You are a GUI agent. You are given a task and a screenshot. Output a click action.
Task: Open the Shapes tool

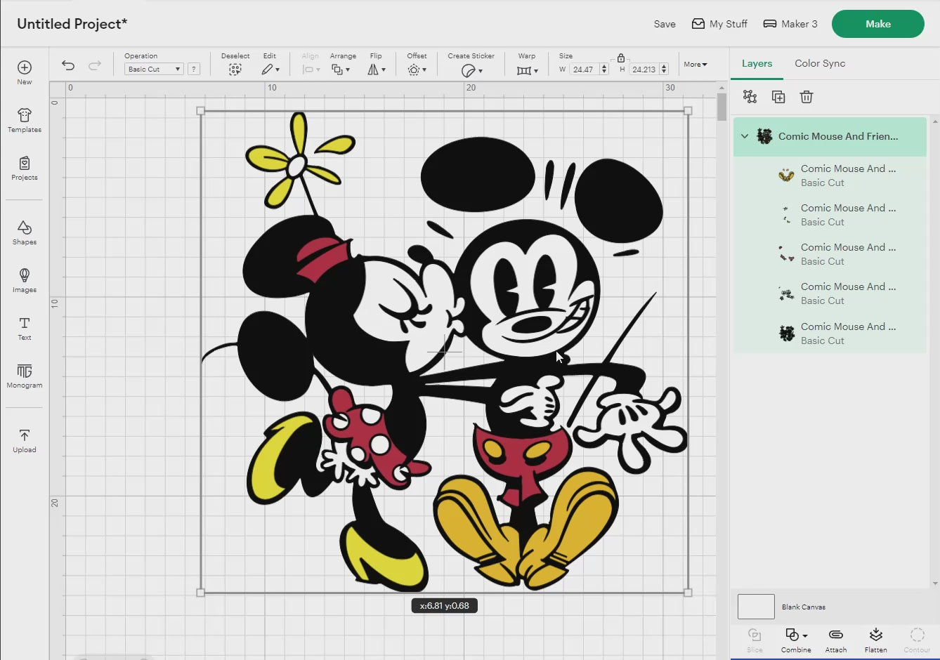point(25,232)
